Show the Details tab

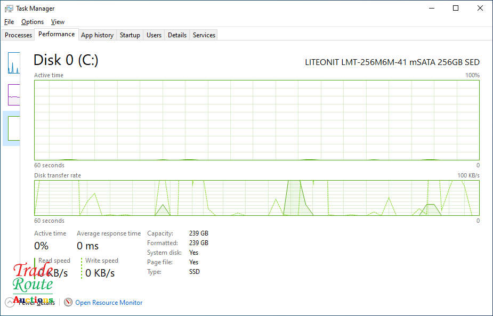pyautogui.click(x=177, y=35)
